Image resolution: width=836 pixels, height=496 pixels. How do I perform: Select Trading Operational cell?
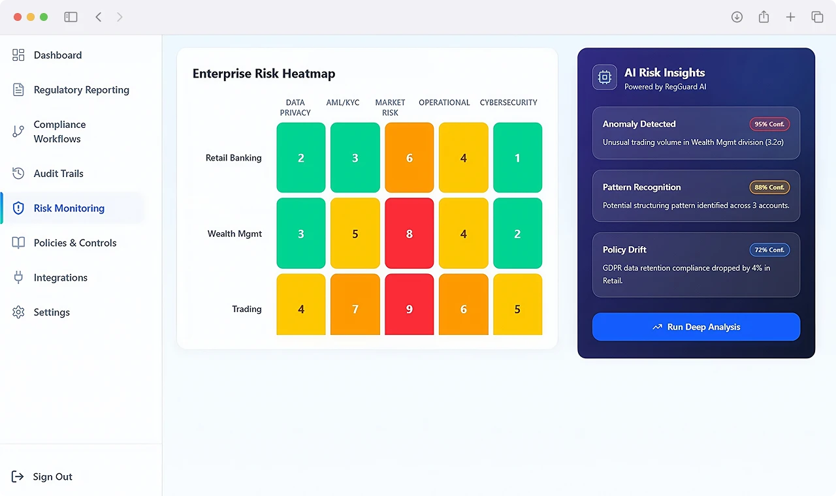pos(464,305)
